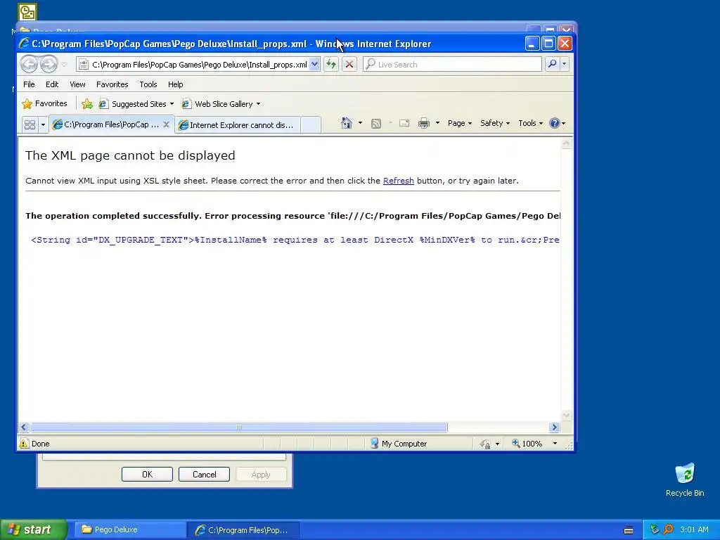Viewport: 720px width, 540px height.
Task: Open the Tools menu in menu bar
Action: 148,84
